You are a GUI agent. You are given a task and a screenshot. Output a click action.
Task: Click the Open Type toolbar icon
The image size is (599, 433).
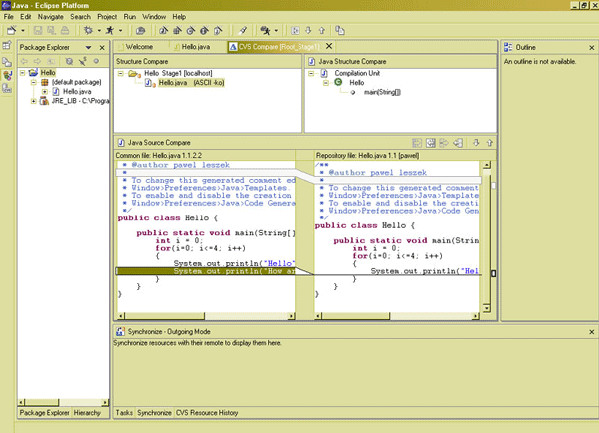[140, 31]
